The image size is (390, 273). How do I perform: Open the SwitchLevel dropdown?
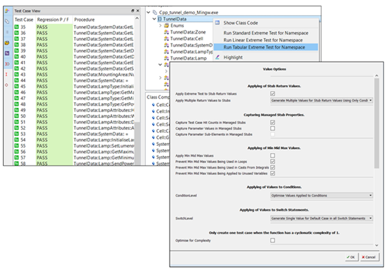pyautogui.click(x=321, y=219)
